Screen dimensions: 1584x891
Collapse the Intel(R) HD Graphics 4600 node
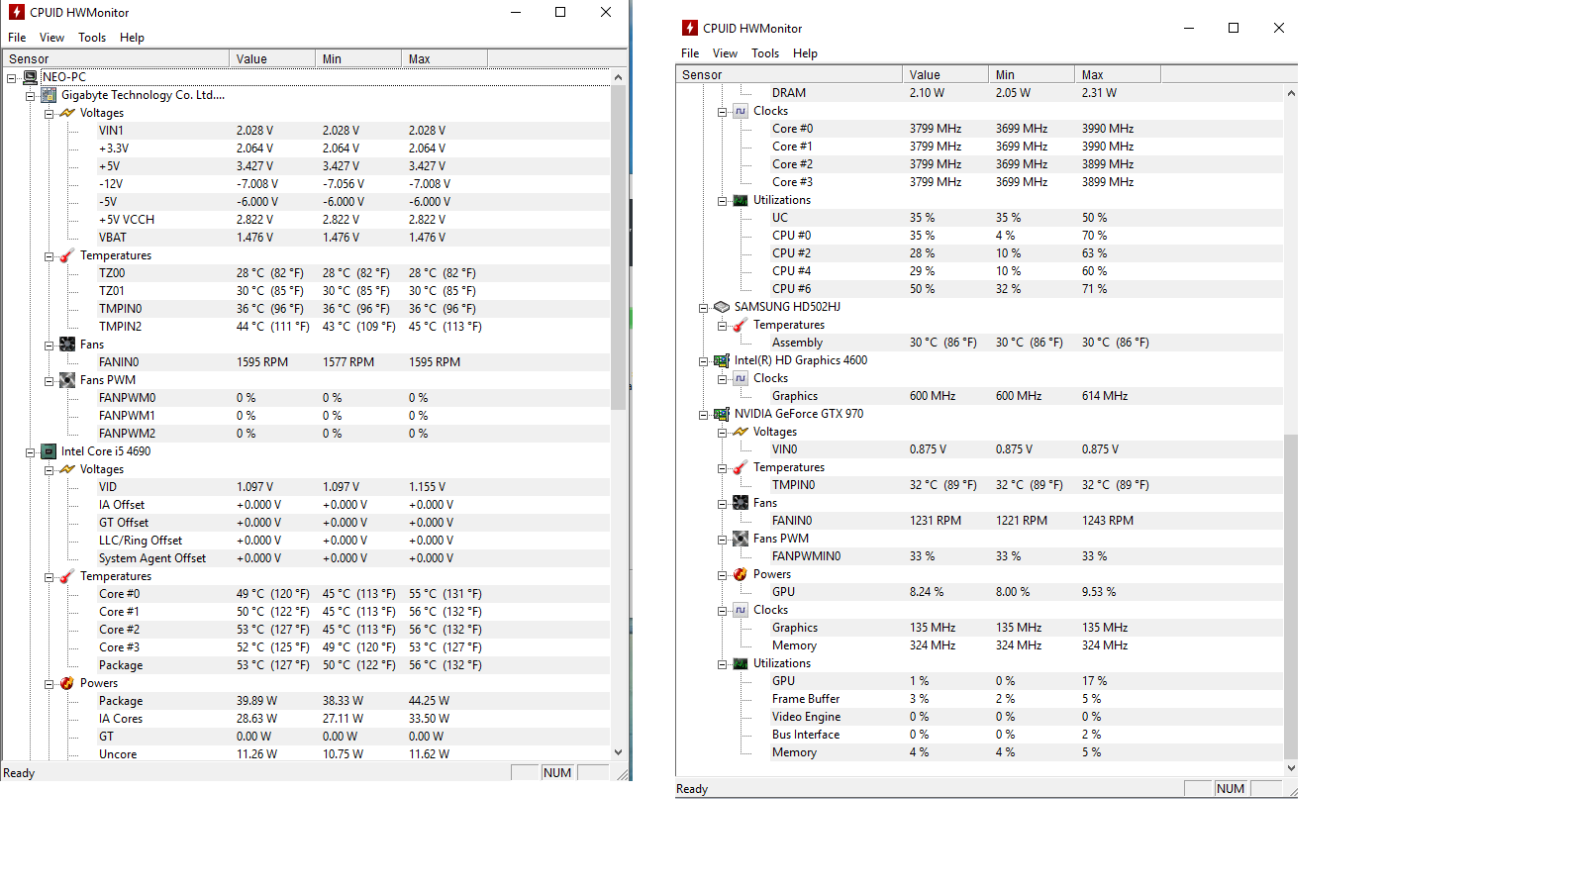coord(704,360)
